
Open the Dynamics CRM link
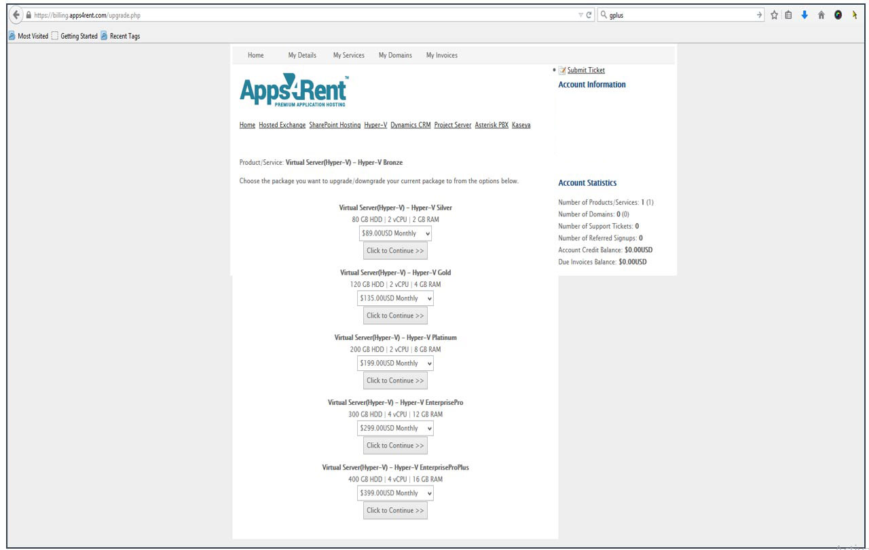click(411, 125)
